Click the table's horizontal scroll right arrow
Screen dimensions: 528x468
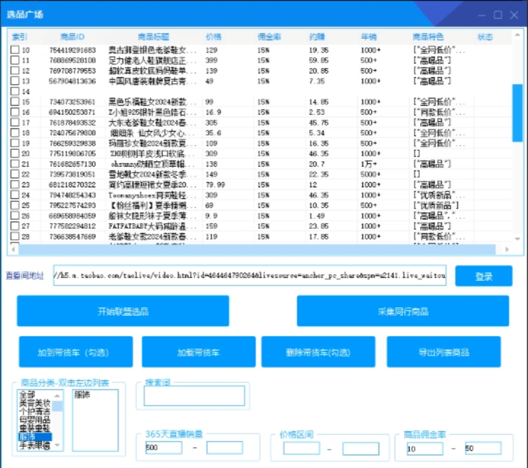[x=507, y=250]
